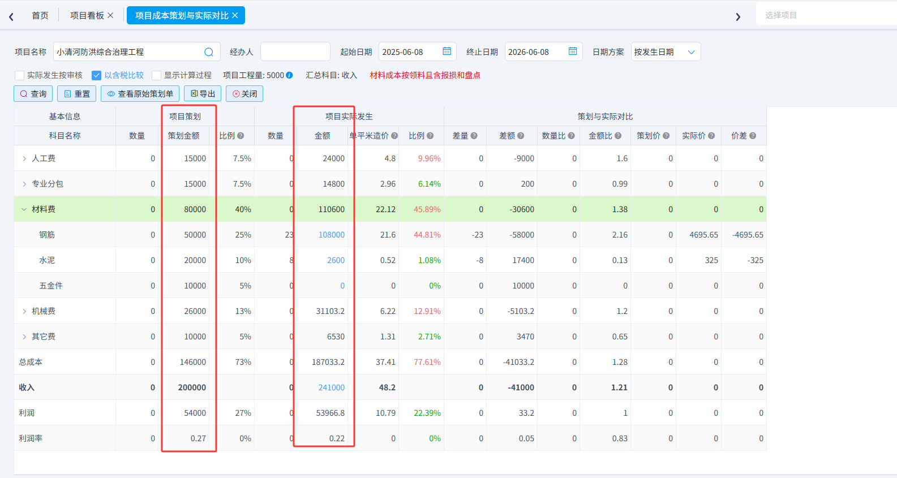The height and width of the screenshot is (478, 897).
Task: Switch to 项目看板 tab
Action: [x=87, y=15]
